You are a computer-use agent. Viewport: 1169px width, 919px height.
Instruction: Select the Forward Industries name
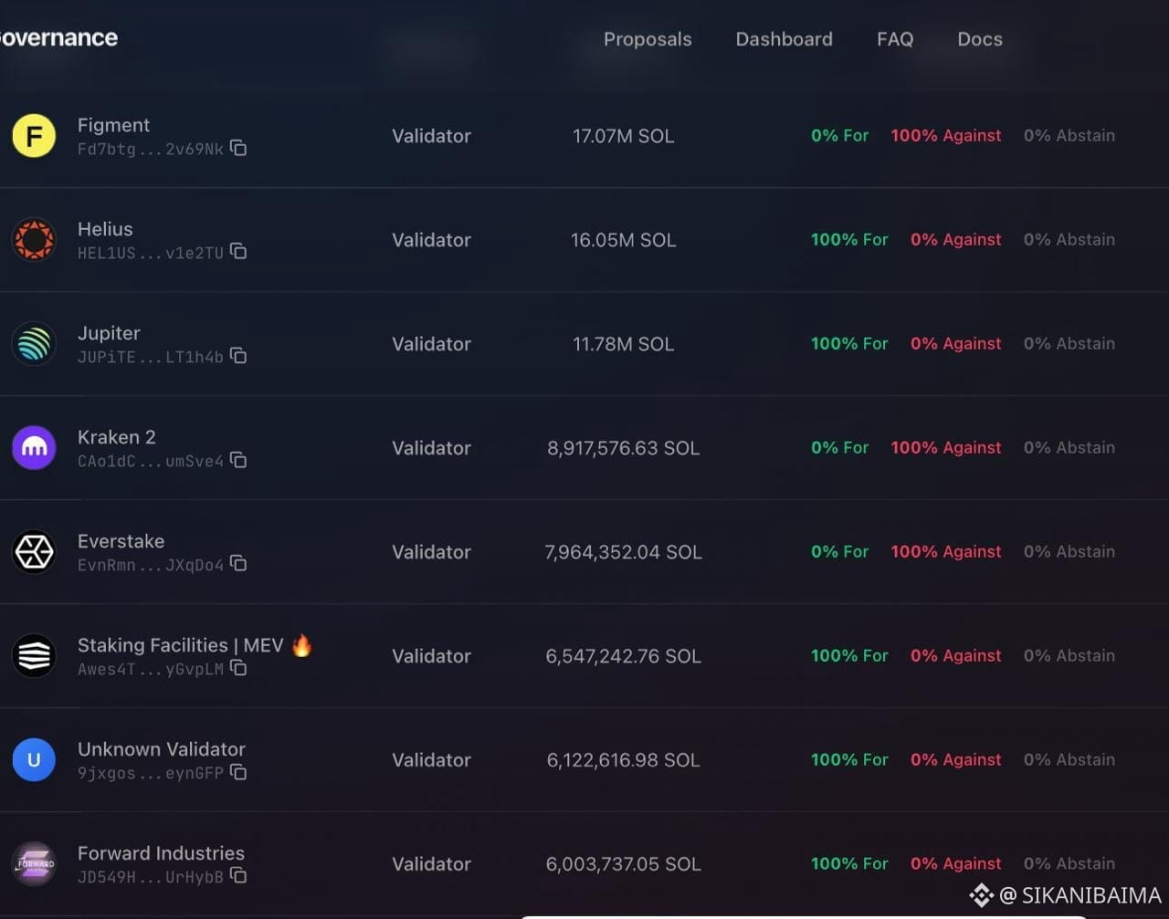(x=161, y=853)
